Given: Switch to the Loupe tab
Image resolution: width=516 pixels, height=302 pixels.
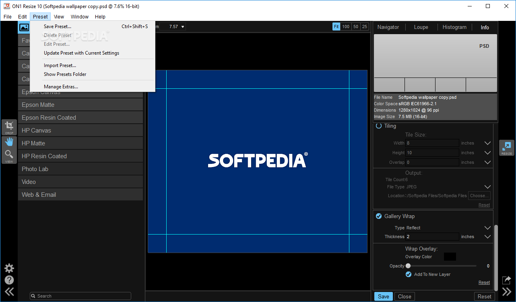Looking at the screenshot, I should [421, 27].
